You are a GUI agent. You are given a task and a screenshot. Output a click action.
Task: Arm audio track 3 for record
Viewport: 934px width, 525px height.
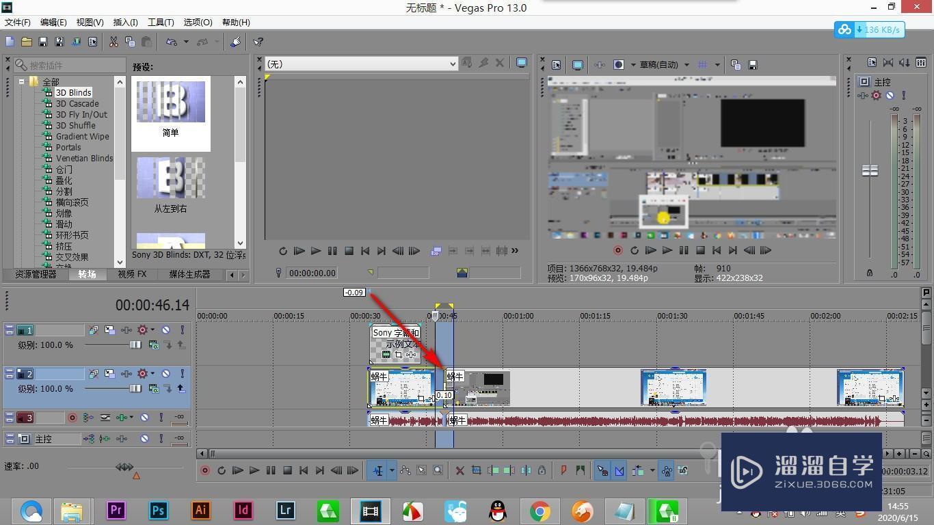[x=72, y=417]
